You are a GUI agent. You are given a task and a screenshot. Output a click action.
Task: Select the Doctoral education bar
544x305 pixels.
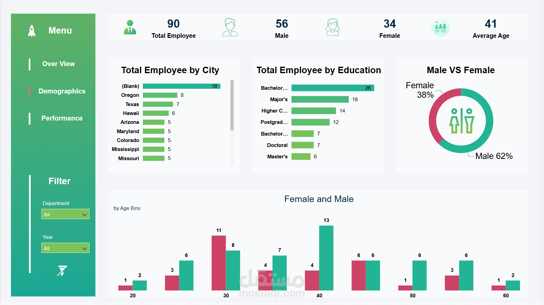pyautogui.click(x=303, y=145)
